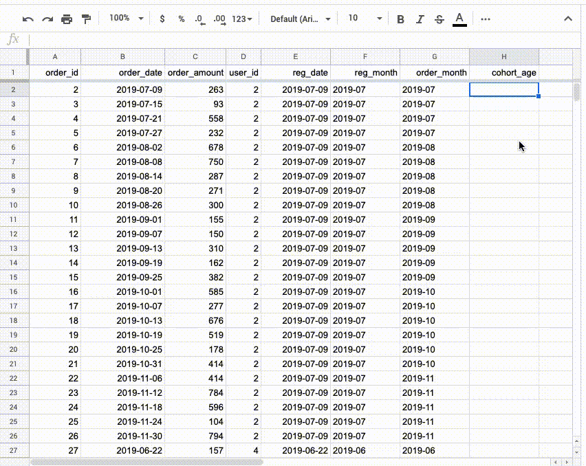Screen dimensions: 586x466
Task: Open the 123 more formats dropdown
Action: pos(242,19)
